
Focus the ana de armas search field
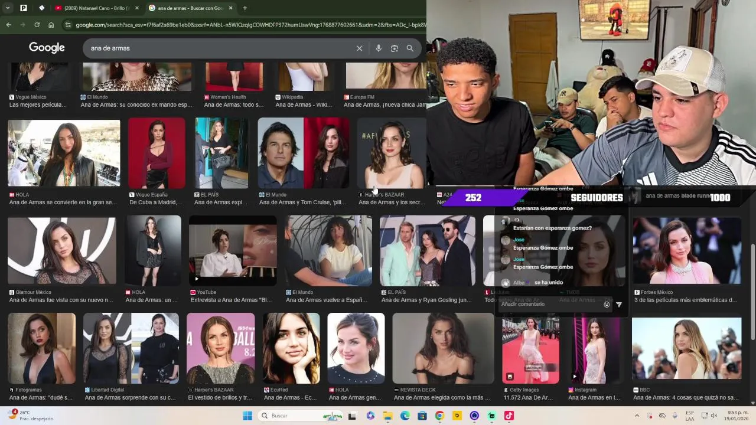click(219, 48)
